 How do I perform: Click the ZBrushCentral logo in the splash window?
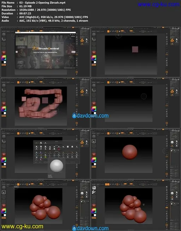46,49
